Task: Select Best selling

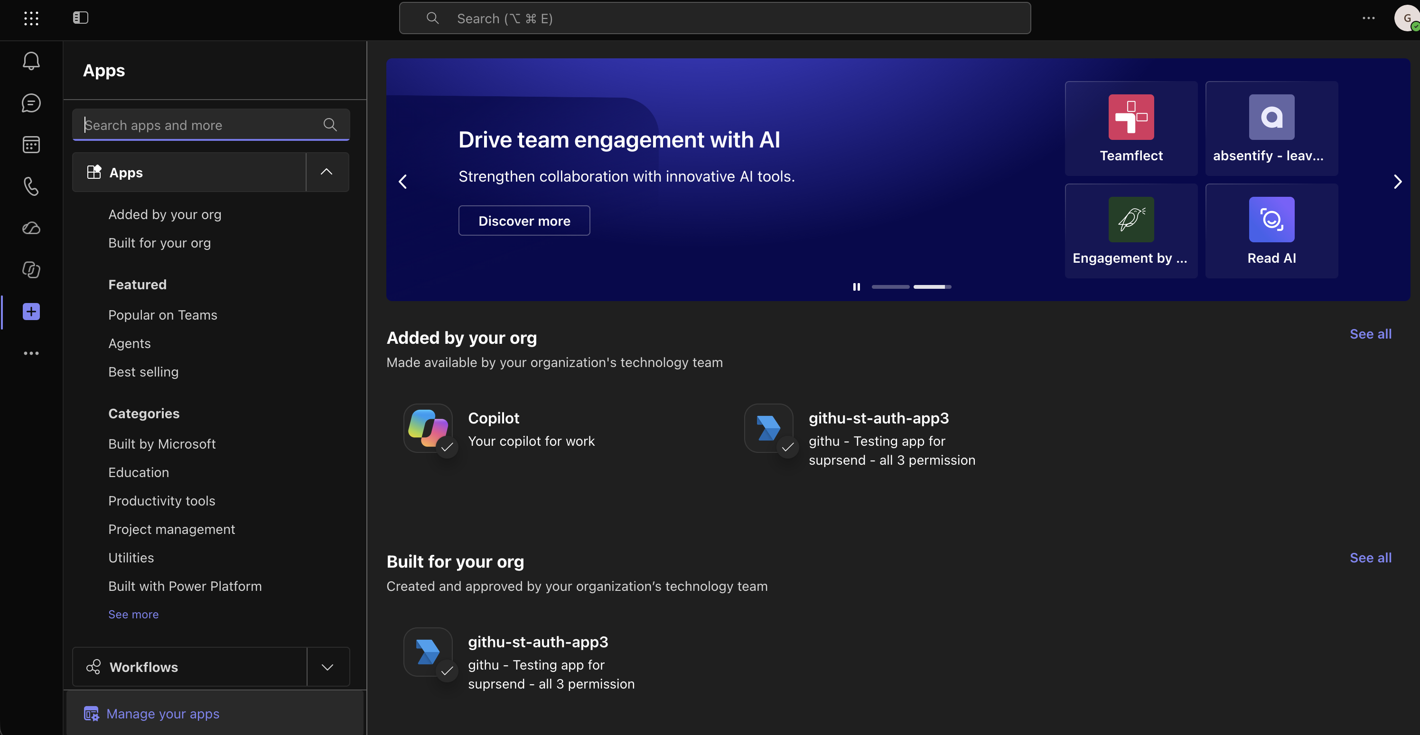Action: [143, 372]
